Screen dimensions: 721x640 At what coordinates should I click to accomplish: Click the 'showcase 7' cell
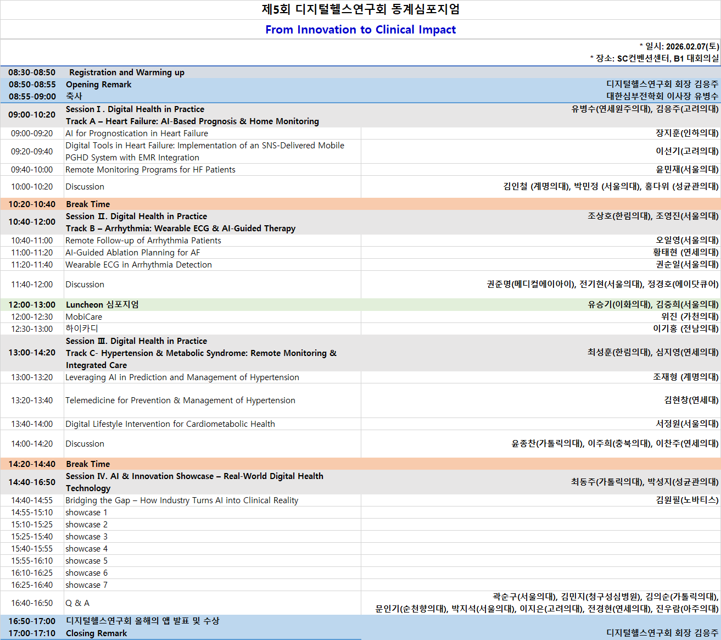87,585
